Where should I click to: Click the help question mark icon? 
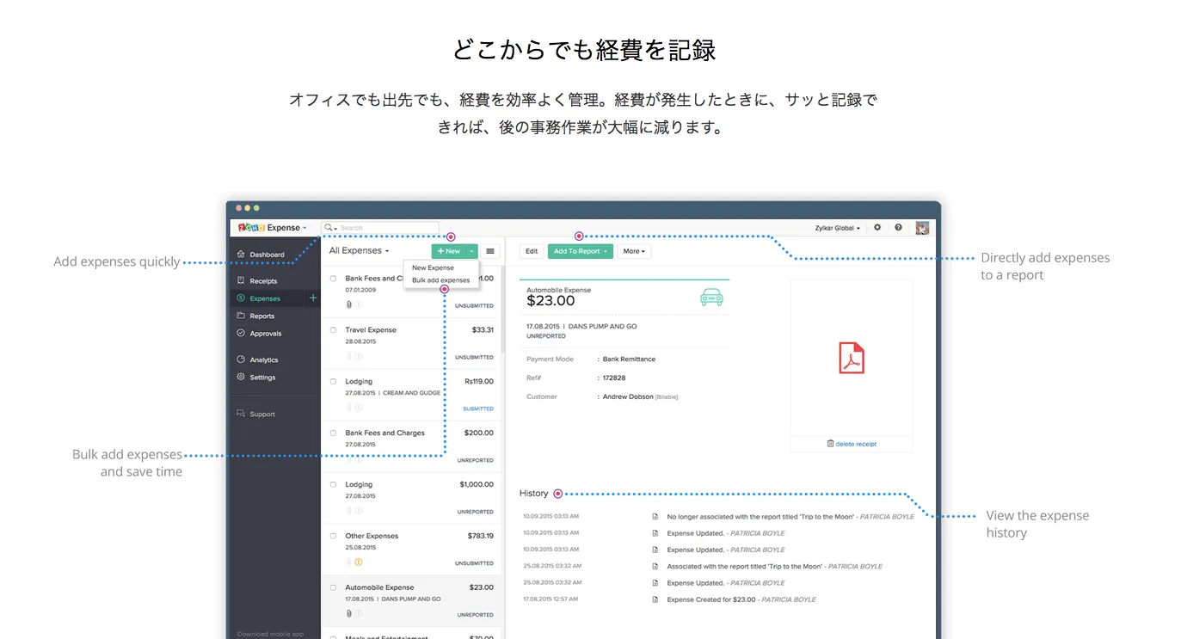[898, 228]
